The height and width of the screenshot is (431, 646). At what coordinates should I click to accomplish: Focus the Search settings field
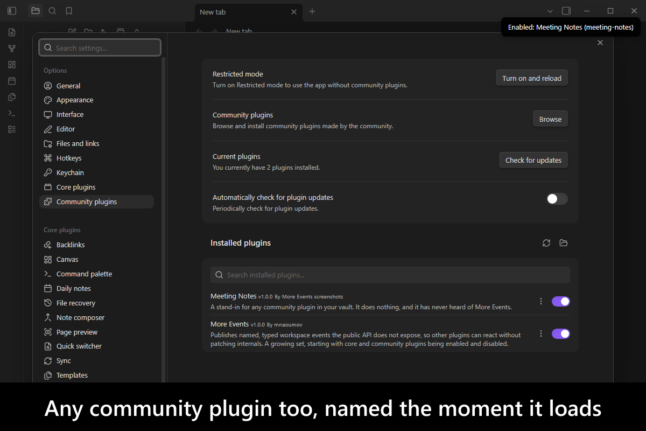[x=100, y=48]
